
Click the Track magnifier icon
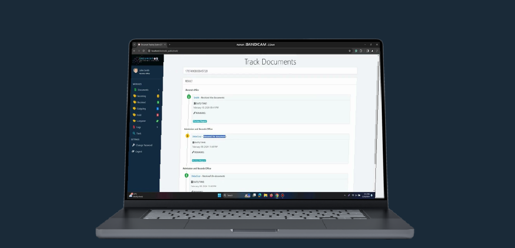[x=134, y=133]
